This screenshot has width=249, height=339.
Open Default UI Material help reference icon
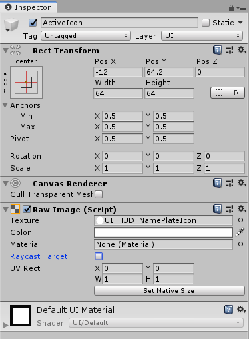coord(228,310)
